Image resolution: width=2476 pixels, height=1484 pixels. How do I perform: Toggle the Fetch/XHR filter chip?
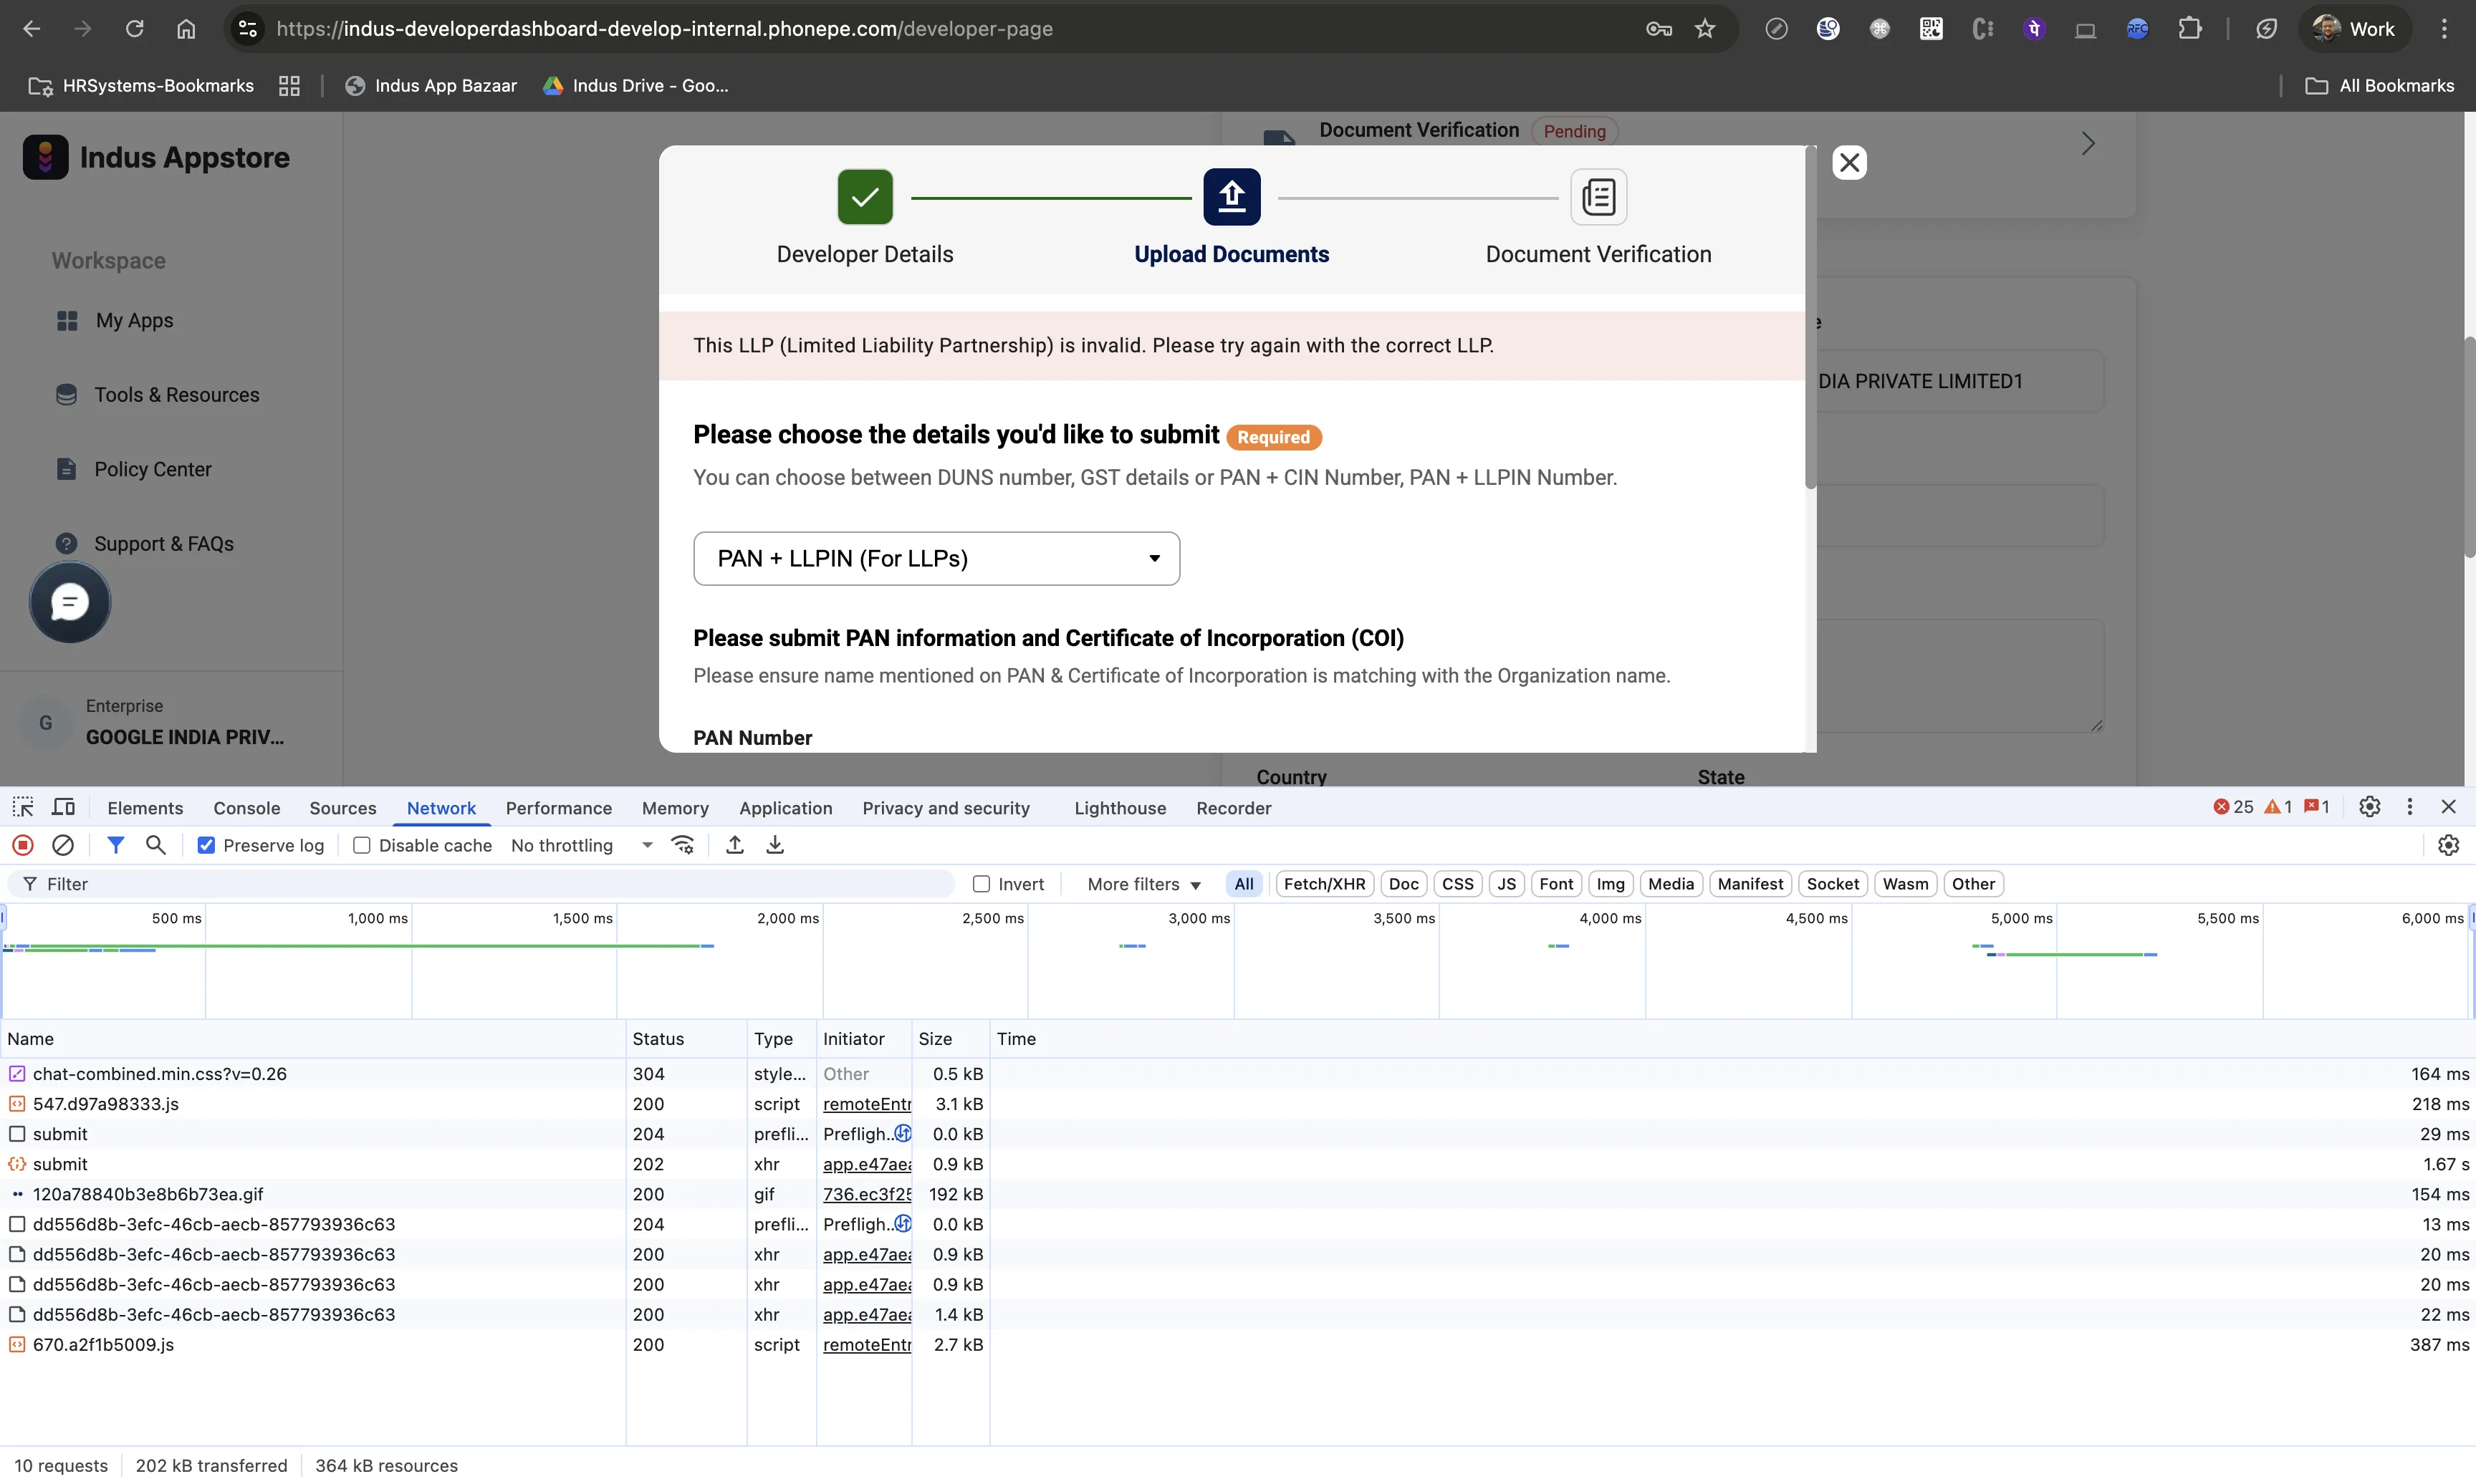coord(1324,884)
